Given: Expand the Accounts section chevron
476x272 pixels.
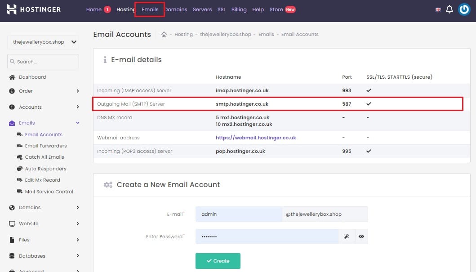Looking at the screenshot, I should 78,107.
